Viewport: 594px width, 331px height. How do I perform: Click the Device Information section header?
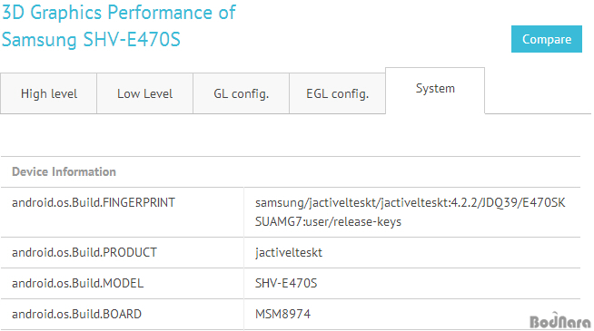pos(64,171)
